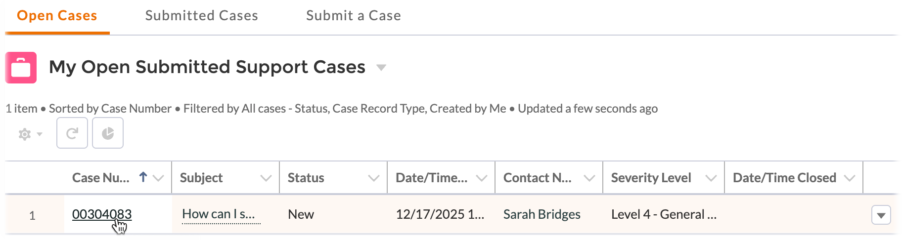
Task: Open Severity Level column actions chevron
Action: (711, 178)
